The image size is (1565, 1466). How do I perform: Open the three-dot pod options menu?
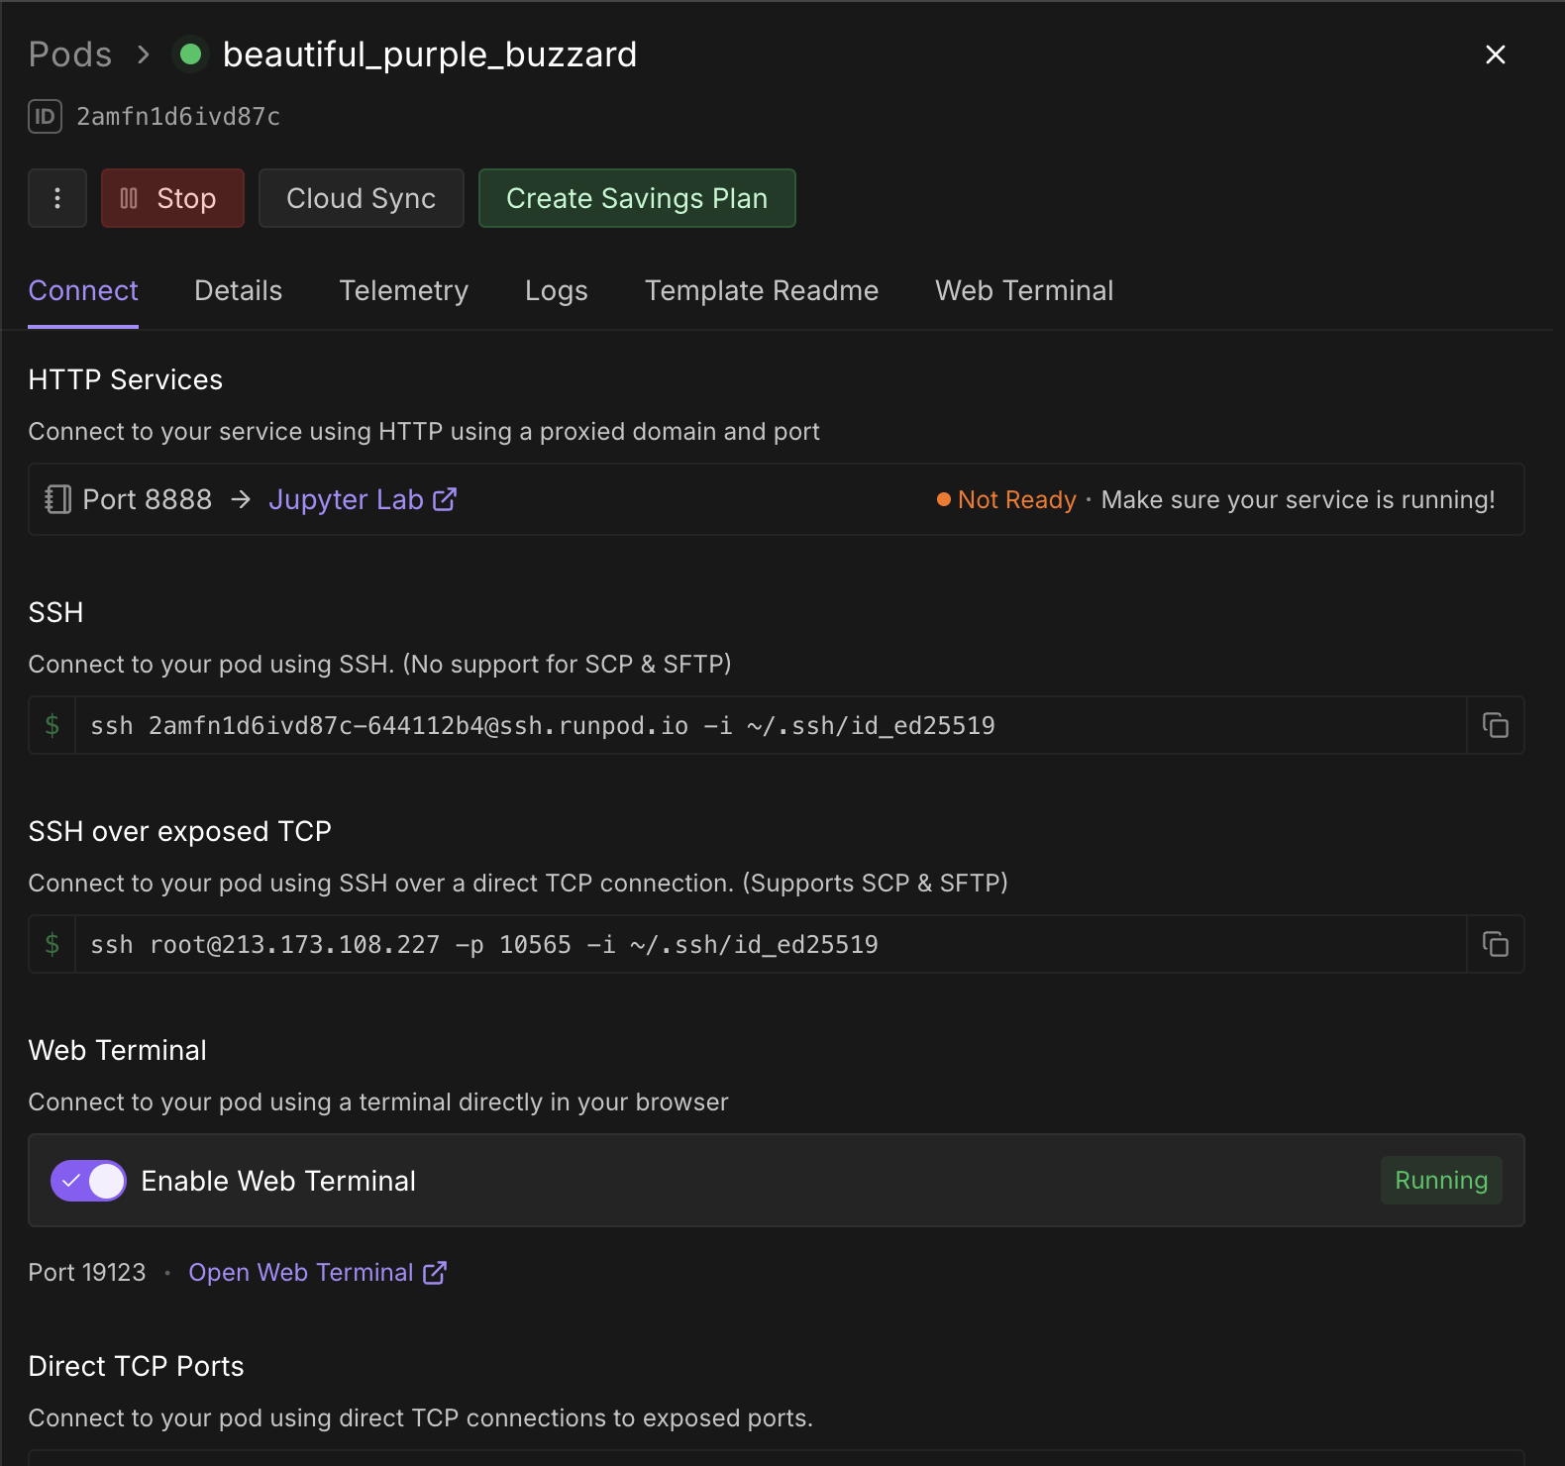[x=57, y=198]
